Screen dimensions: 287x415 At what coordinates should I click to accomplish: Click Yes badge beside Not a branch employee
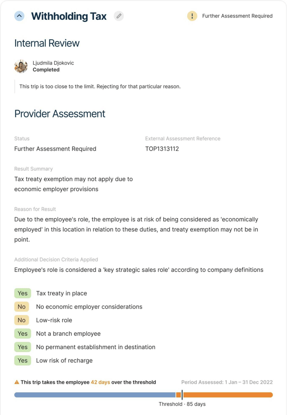coord(22,334)
